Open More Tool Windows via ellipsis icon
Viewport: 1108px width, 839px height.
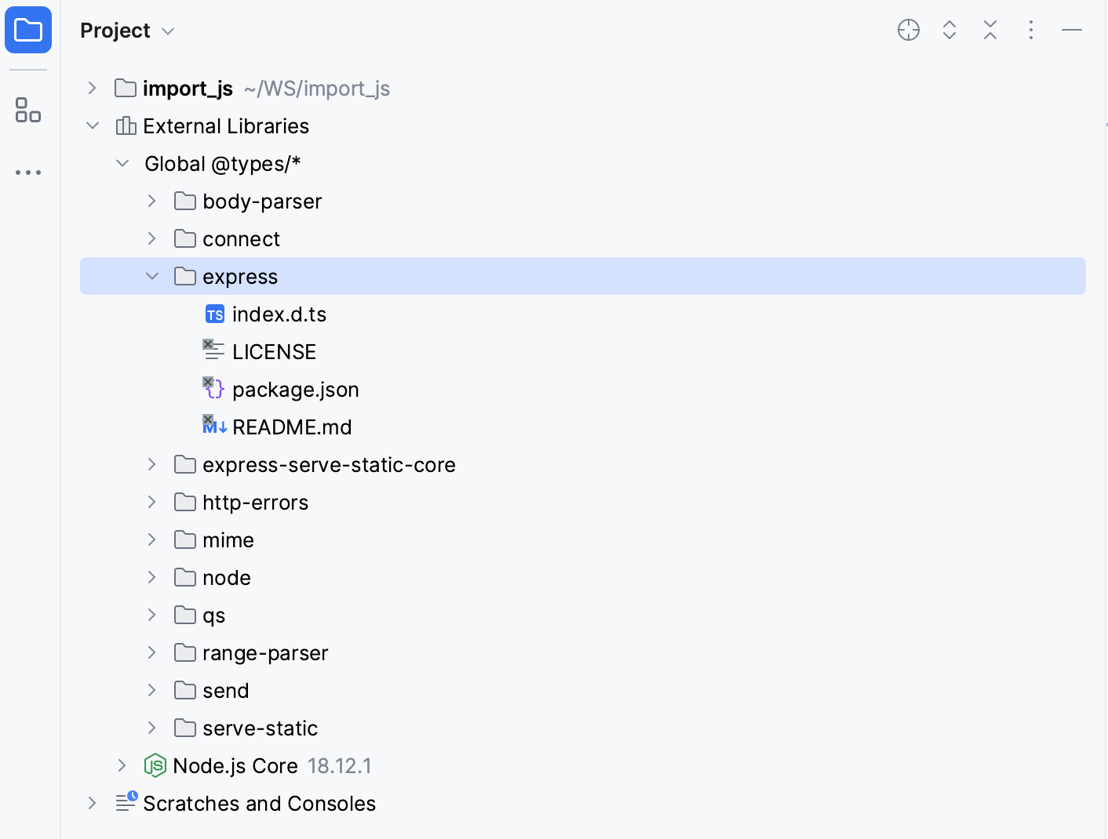coord(28,172)
